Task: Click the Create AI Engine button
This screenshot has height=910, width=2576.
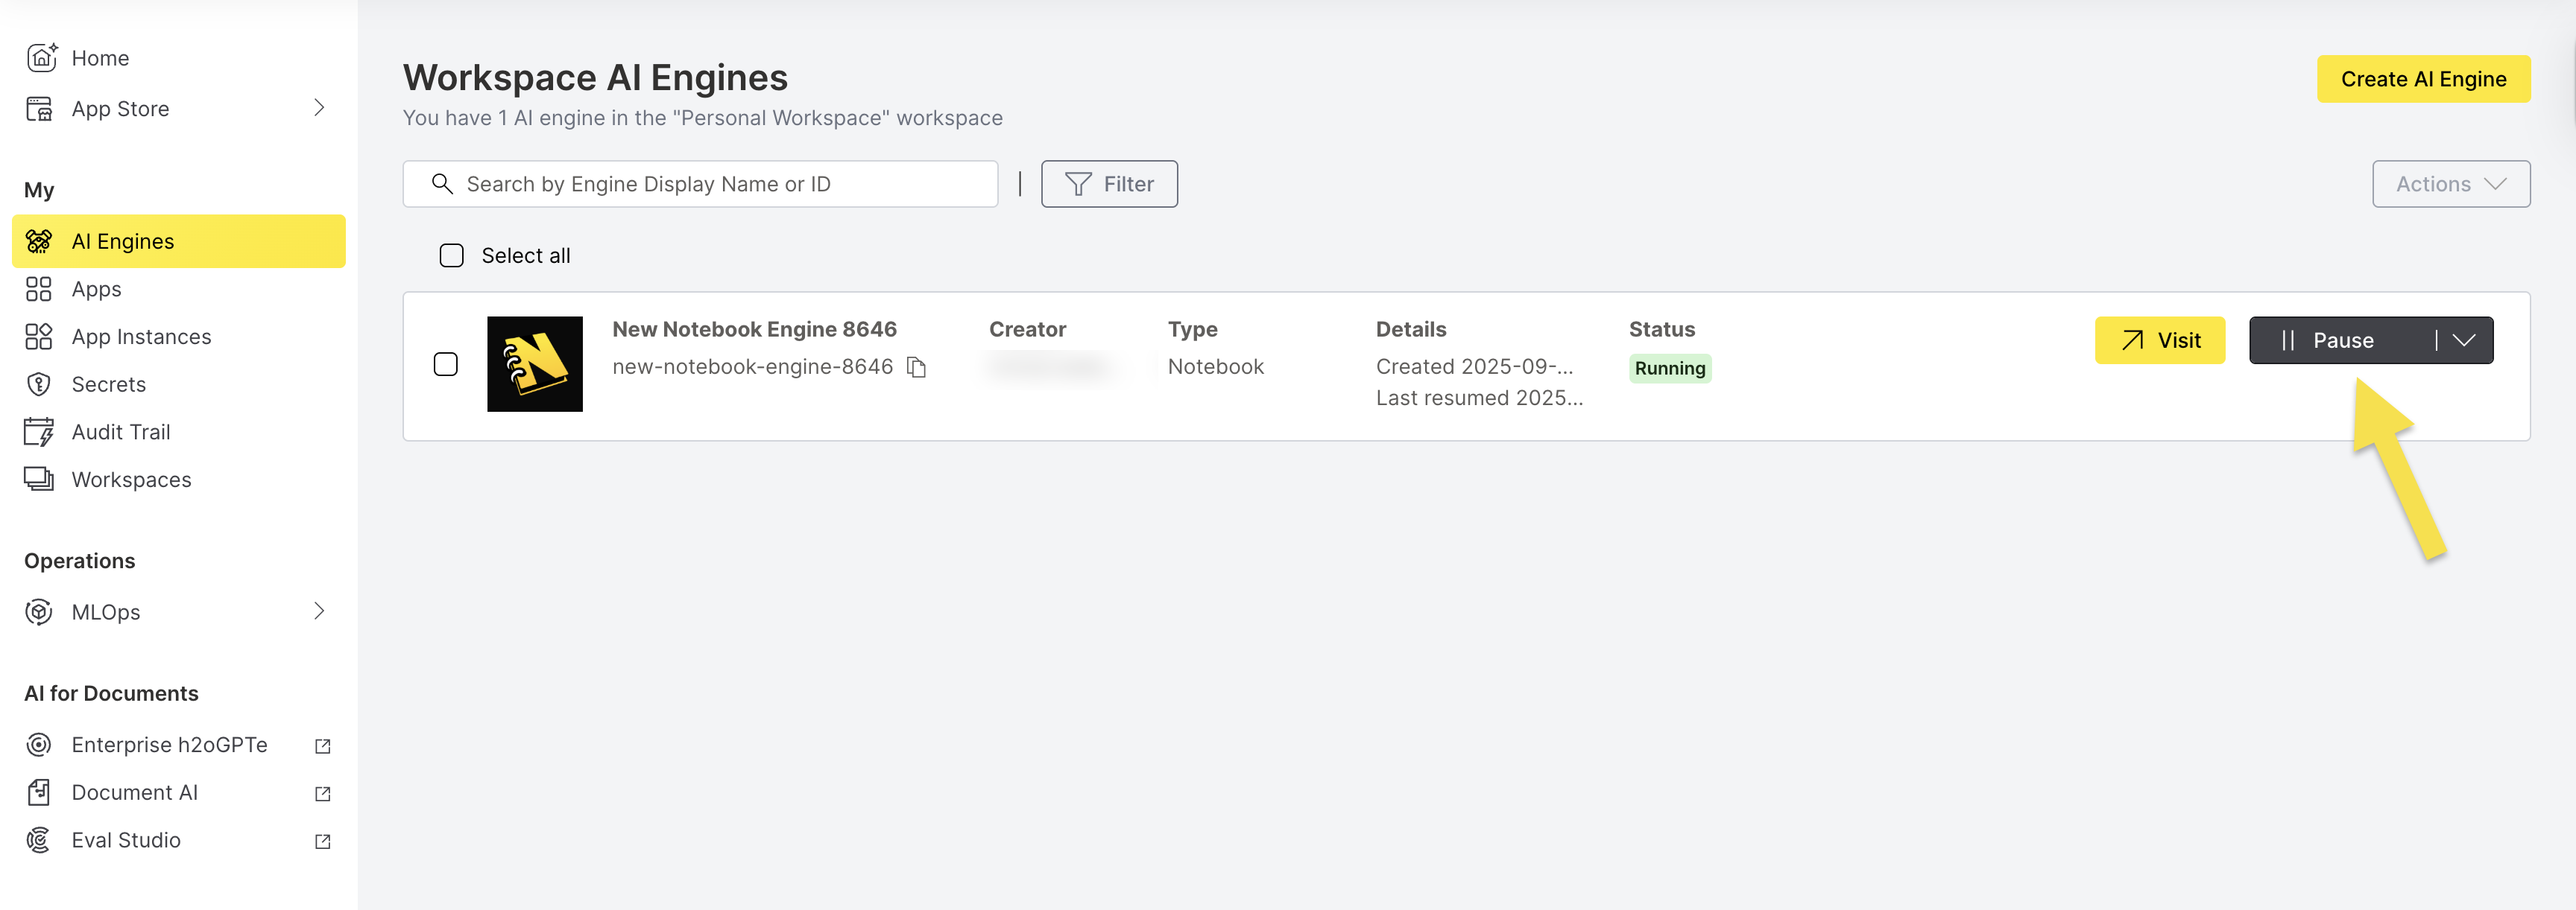Action: point(2422,79)
